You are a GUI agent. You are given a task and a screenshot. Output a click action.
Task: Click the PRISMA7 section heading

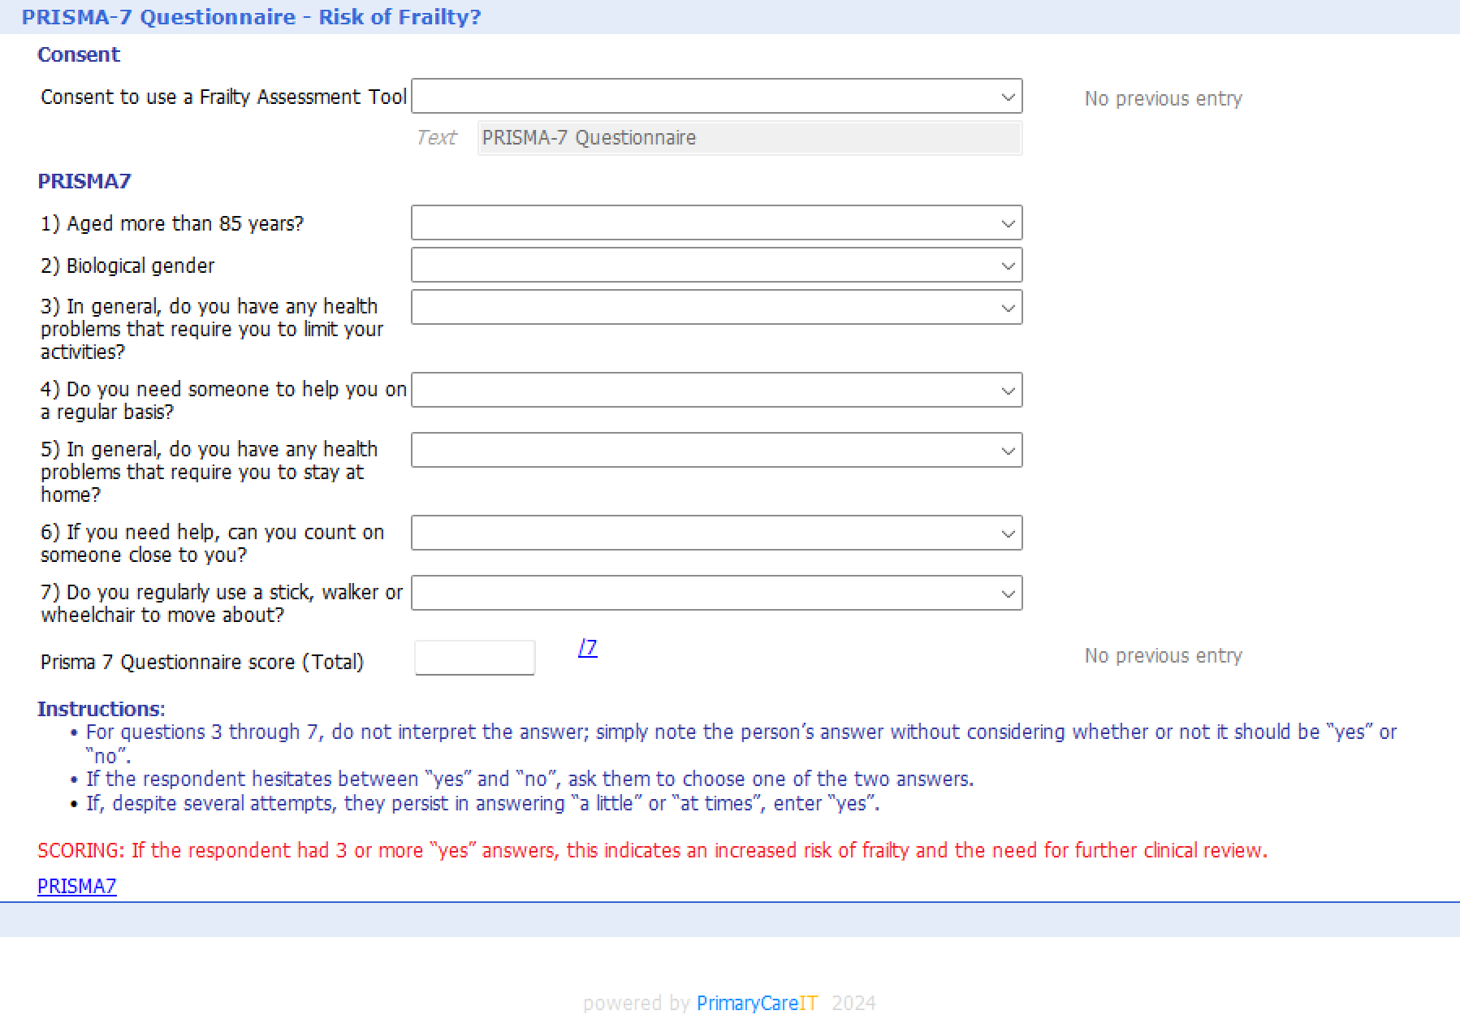click(x=84, y=181)
